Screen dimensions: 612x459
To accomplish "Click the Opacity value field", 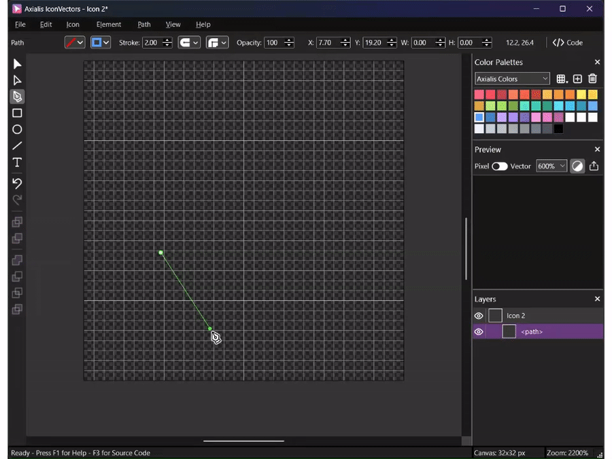I will click(273, 43).
